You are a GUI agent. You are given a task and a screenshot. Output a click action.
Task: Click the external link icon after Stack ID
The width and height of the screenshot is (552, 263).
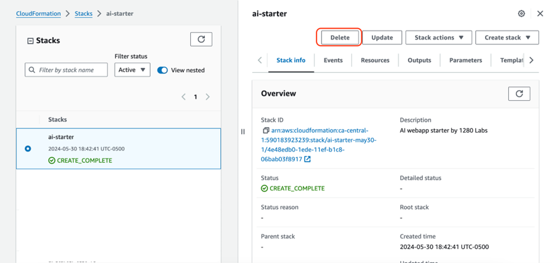(307, 159)
